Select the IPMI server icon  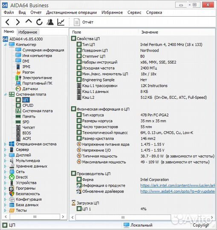(18, 66)
